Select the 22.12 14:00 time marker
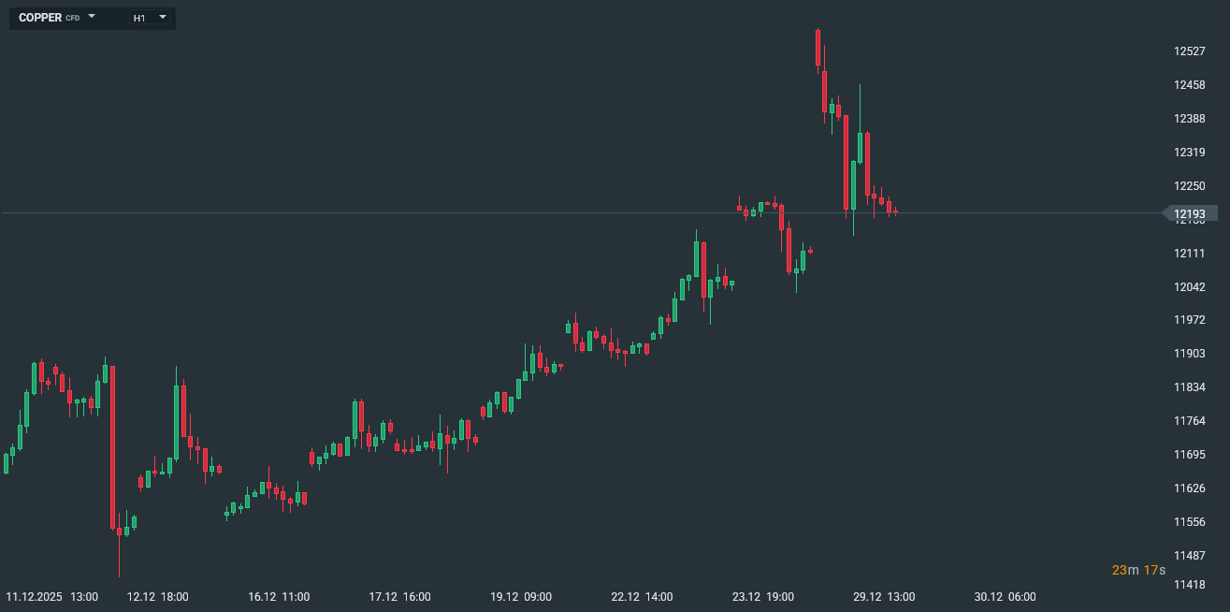The image size is (1230, 612). click(x=642, y=597)
